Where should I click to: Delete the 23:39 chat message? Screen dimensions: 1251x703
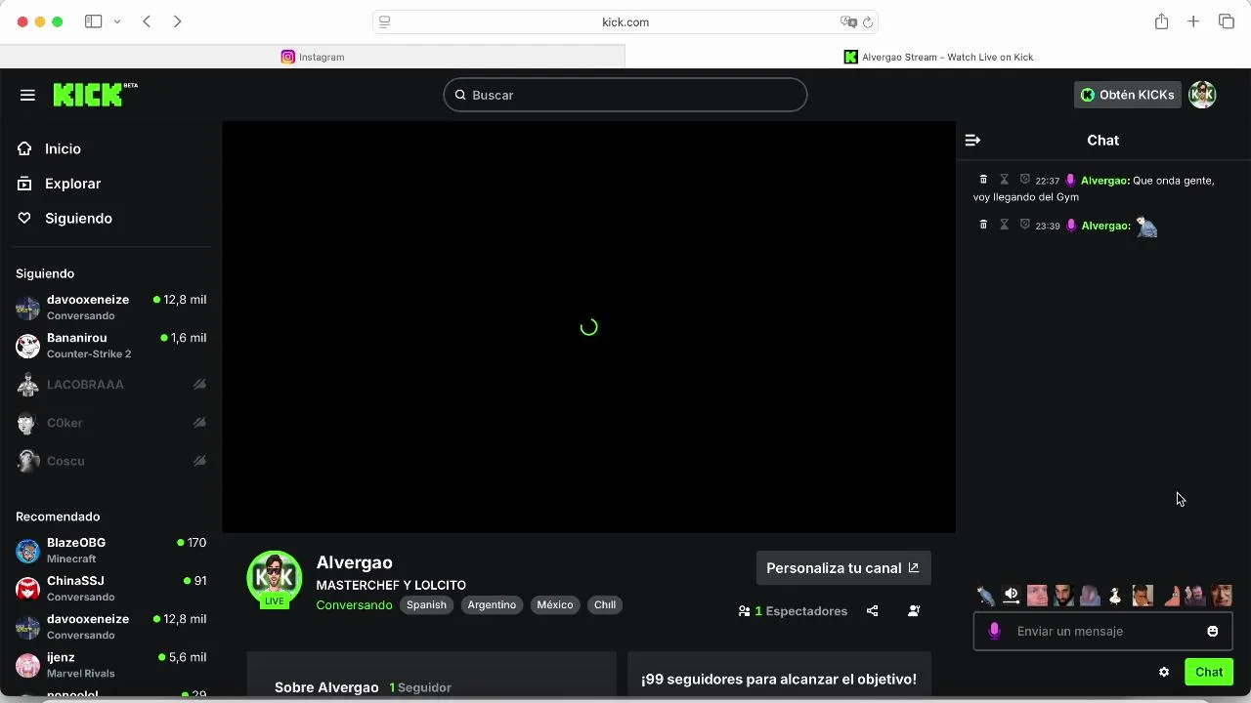[983, 225]
